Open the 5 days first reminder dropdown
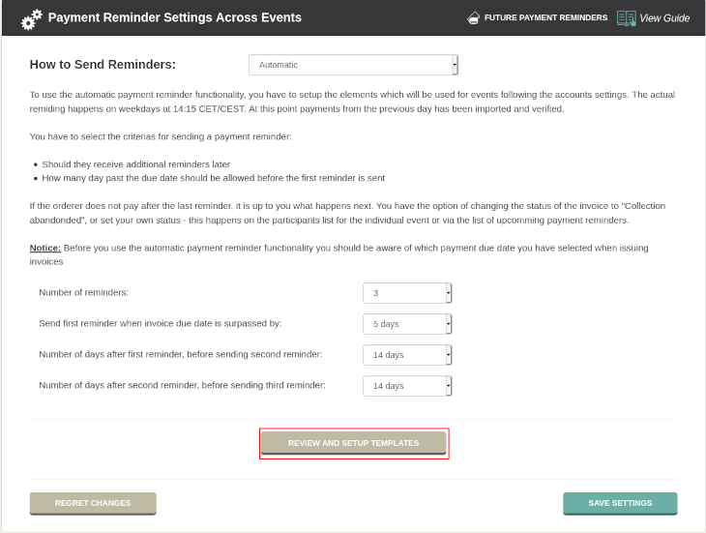This screenshot has height=533, width=706. pyautogui.click(x=407, y=324)
